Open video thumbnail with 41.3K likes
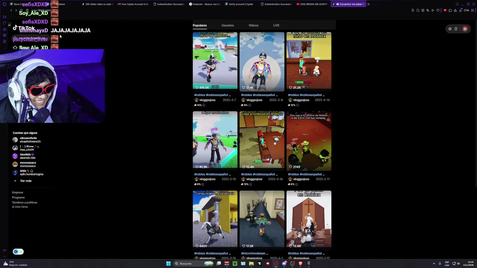 215,140
